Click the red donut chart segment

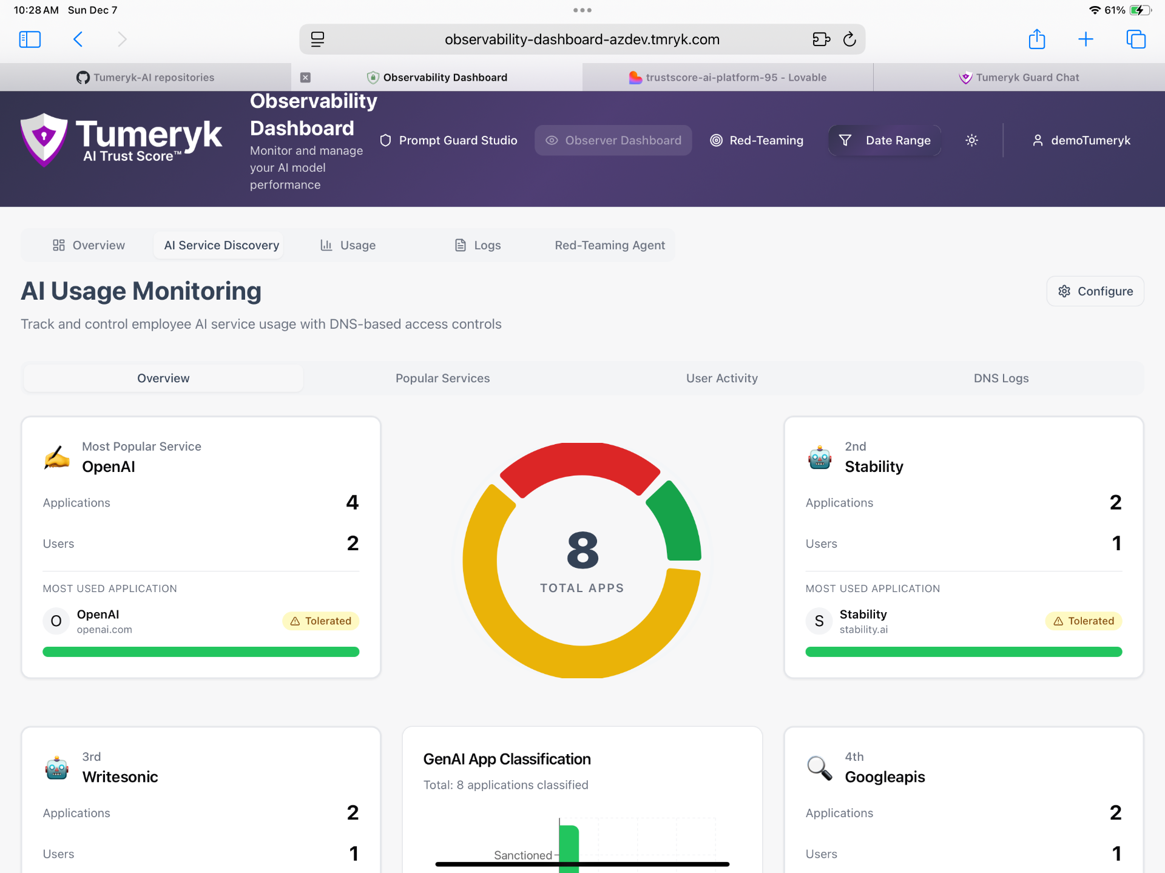[x=581, y=459]
